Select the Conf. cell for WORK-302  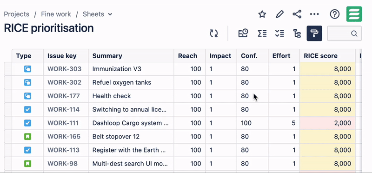pos(252,83)
